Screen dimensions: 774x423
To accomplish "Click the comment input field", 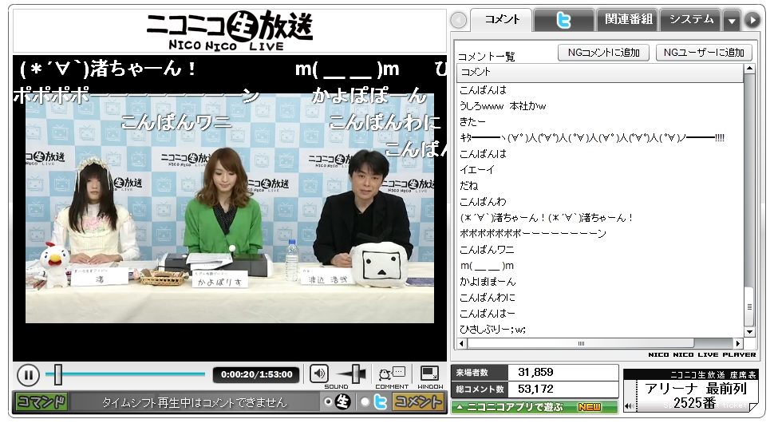I will pos(195,402).
